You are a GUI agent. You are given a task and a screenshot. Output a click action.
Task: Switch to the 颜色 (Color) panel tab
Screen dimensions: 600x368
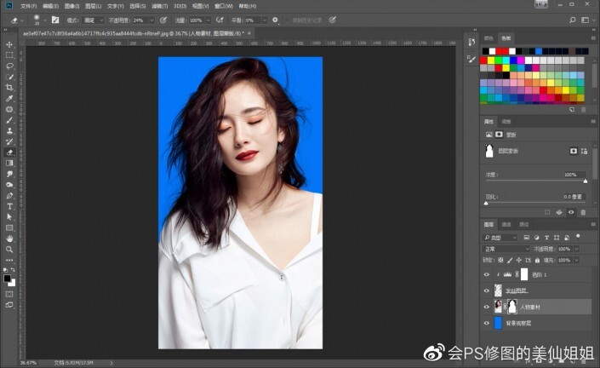[488, 37]
